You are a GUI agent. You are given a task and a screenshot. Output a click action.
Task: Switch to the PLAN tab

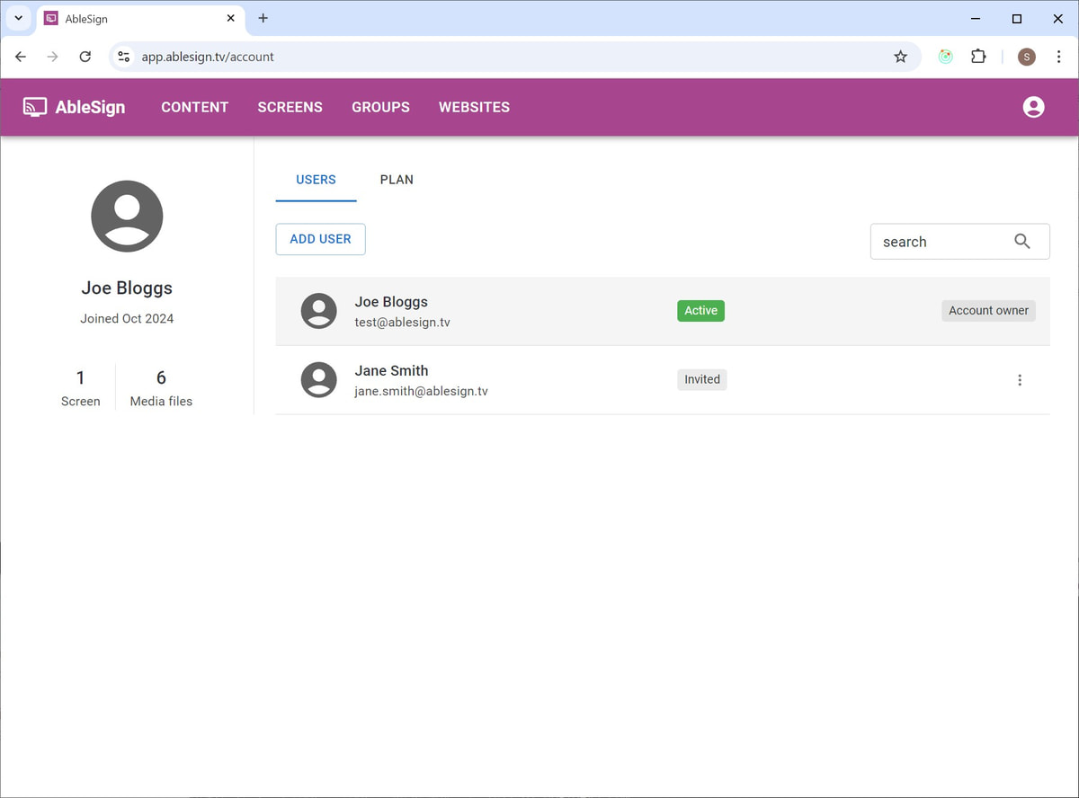point(397,180)
